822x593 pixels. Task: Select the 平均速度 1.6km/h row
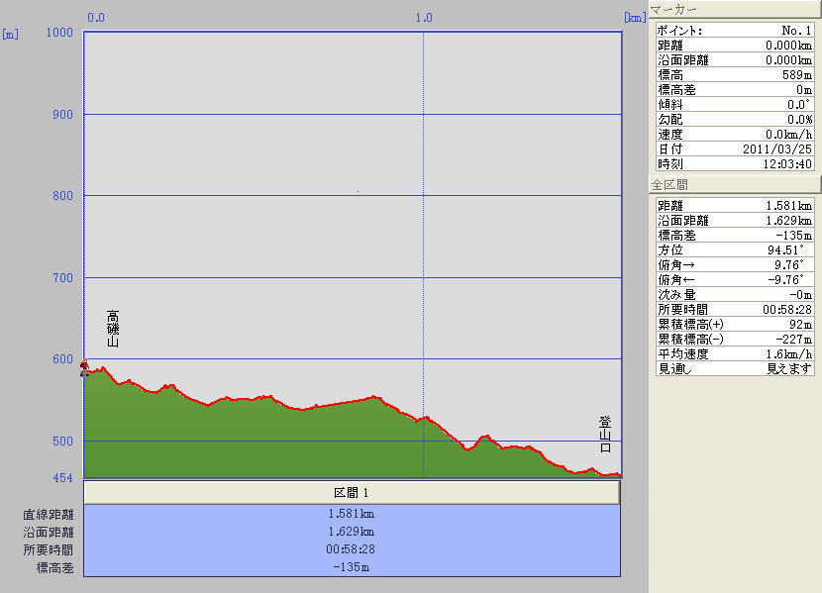coord(735,353)
